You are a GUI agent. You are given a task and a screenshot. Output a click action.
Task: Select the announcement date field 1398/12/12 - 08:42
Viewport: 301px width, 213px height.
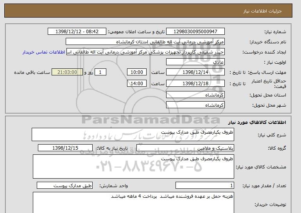click(77, 32)
